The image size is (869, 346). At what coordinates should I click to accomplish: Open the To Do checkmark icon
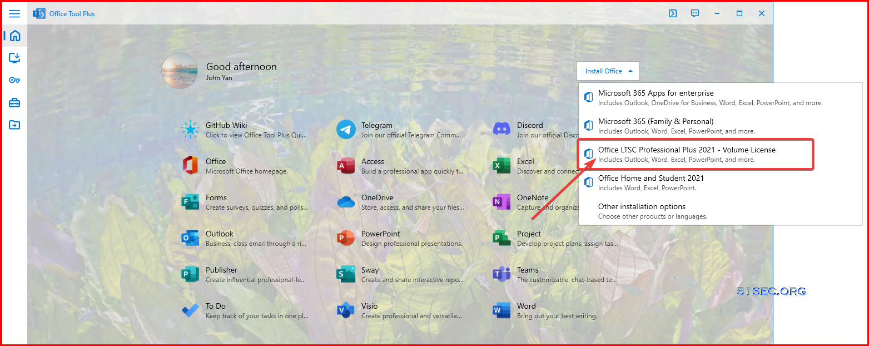coord(190,310)
